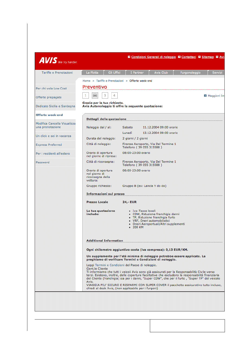
Task: Click step 1 box in booking progress
Action: pyautogui.click(x=85, y=95)
